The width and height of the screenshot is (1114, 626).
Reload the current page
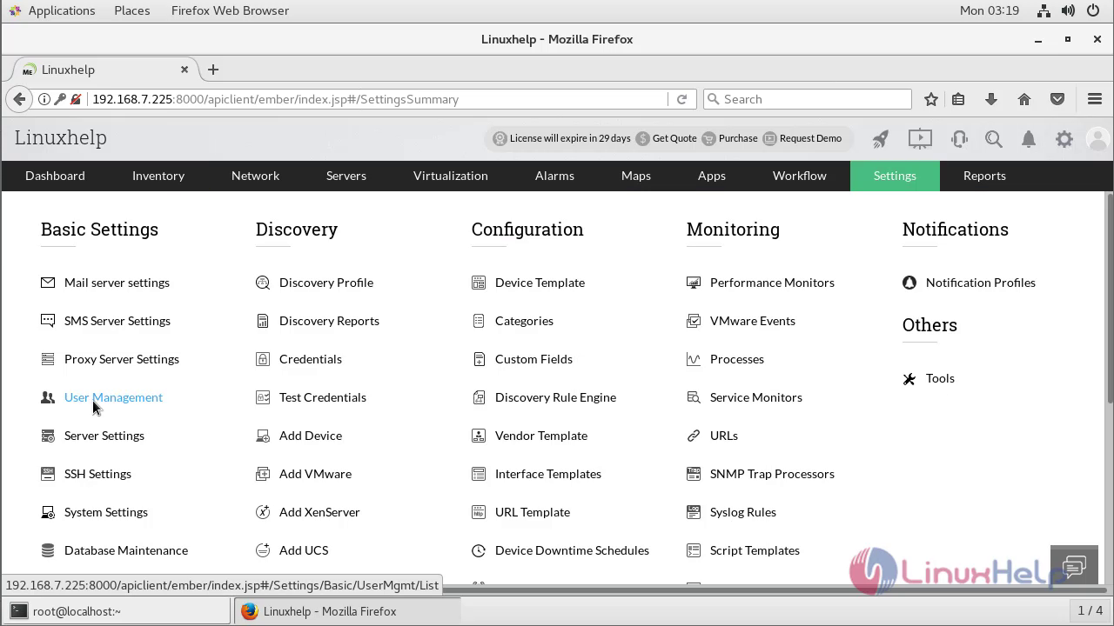(x=681, y=99)
